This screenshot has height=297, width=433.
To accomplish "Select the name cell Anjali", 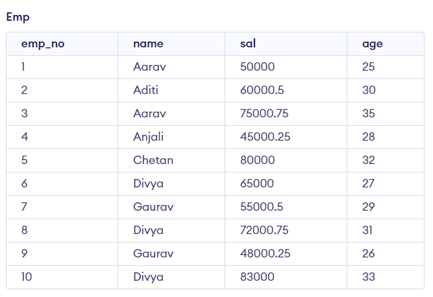I will pyautogui.click(x=149, y=137).
